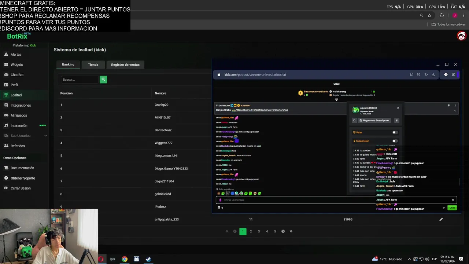Click the Nombre column header
Image resolution: width=469 pixels, height=264 pixels.
click(x=160, y=93)
